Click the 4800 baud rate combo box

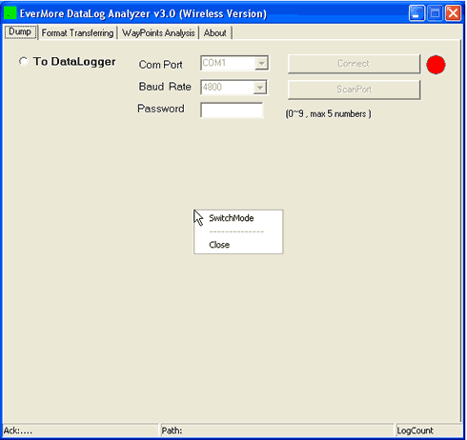[233, 88]
